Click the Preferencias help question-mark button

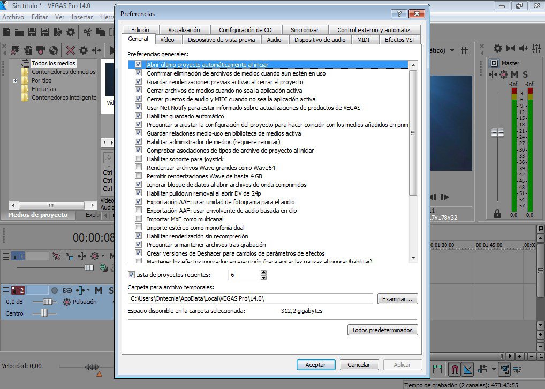coord(399,13)
